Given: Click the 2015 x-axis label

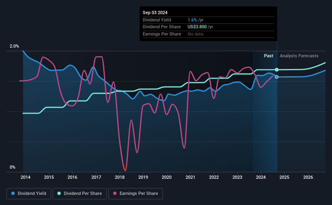Looking at the screenshot, I should coord(49,177).
